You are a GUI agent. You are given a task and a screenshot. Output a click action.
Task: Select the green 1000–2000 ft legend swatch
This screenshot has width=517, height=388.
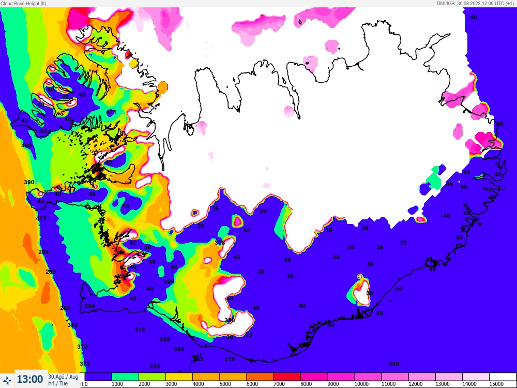click(125, 377)
